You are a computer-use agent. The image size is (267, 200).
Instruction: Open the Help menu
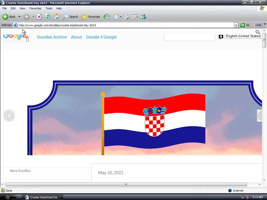click(x=59, y=8)
